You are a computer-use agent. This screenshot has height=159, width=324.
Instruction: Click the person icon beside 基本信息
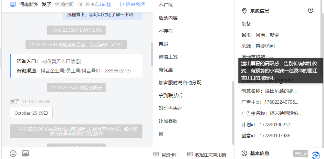(244, 154)
